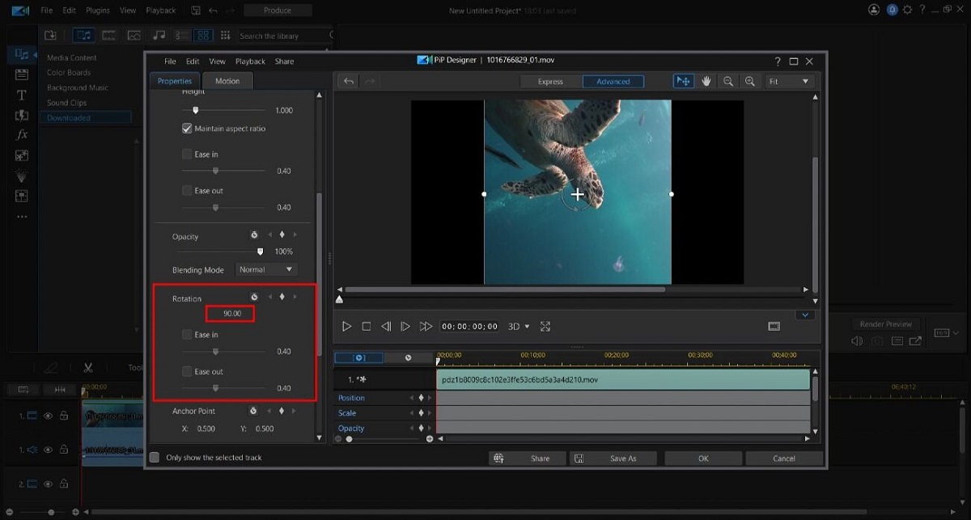Switch to Express mode
Viewport: 971px width, 520px height.
pyautogui.click(x=550, y=81)
